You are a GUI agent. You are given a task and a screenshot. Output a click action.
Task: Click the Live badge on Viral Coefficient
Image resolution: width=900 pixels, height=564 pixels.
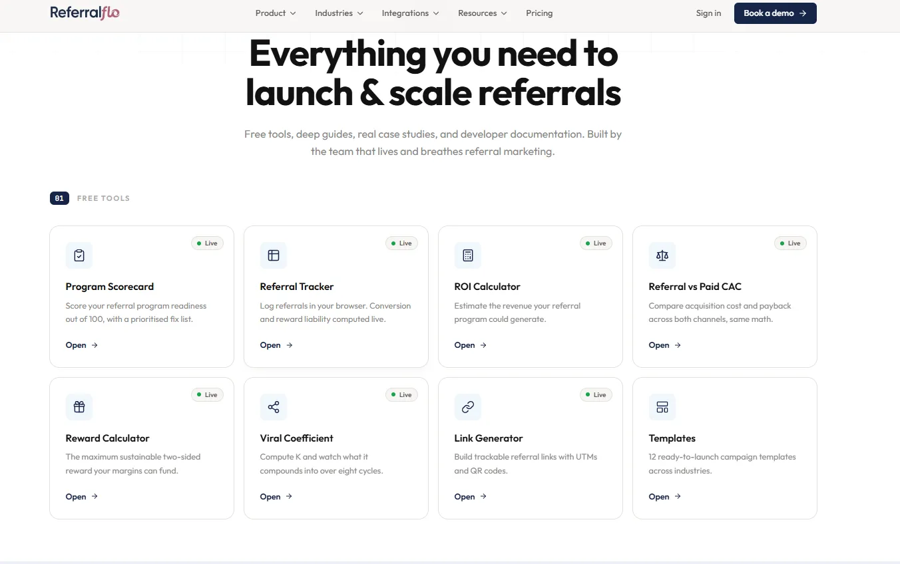(x=401, y=395)
